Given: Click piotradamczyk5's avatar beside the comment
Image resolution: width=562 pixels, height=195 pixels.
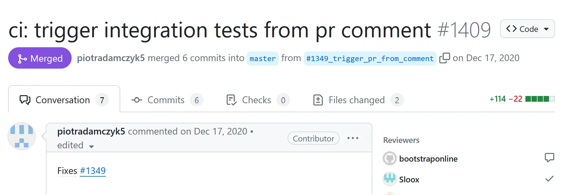Looking at the screenshot, I should click(x=22, y=136).
